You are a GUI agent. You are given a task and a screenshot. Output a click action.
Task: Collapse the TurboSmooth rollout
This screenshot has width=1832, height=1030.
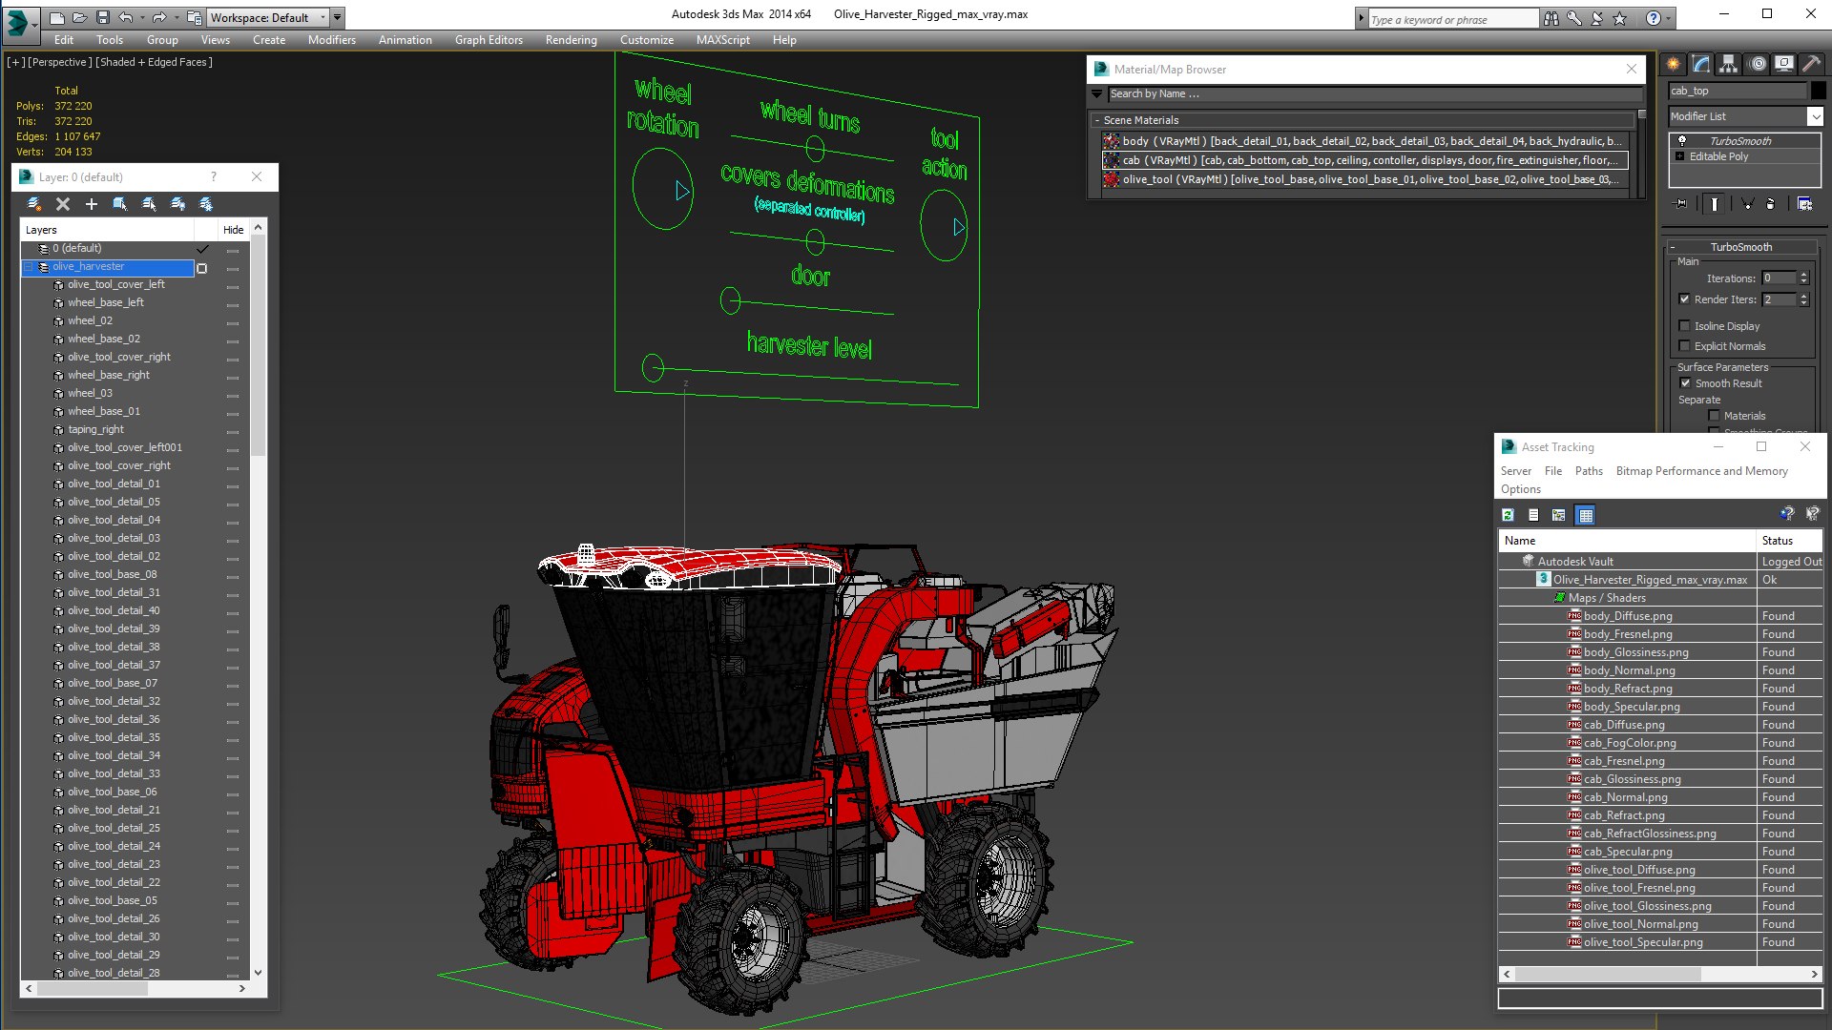pyautogui.click(x=1672, y=247)
